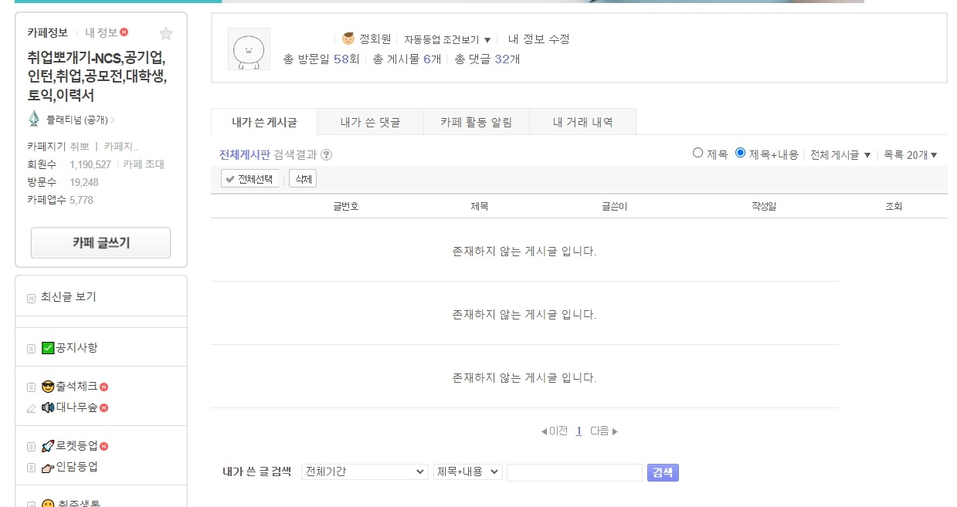Image resolution: width=957 pixels, height=507 pixels.
Task: Click the pointing-hand icon next to 인담등업
Action: 46,468
